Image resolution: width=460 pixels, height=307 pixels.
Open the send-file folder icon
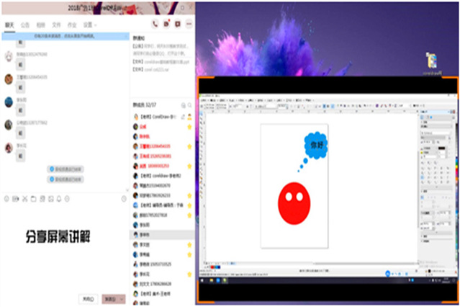pos(34,198)
